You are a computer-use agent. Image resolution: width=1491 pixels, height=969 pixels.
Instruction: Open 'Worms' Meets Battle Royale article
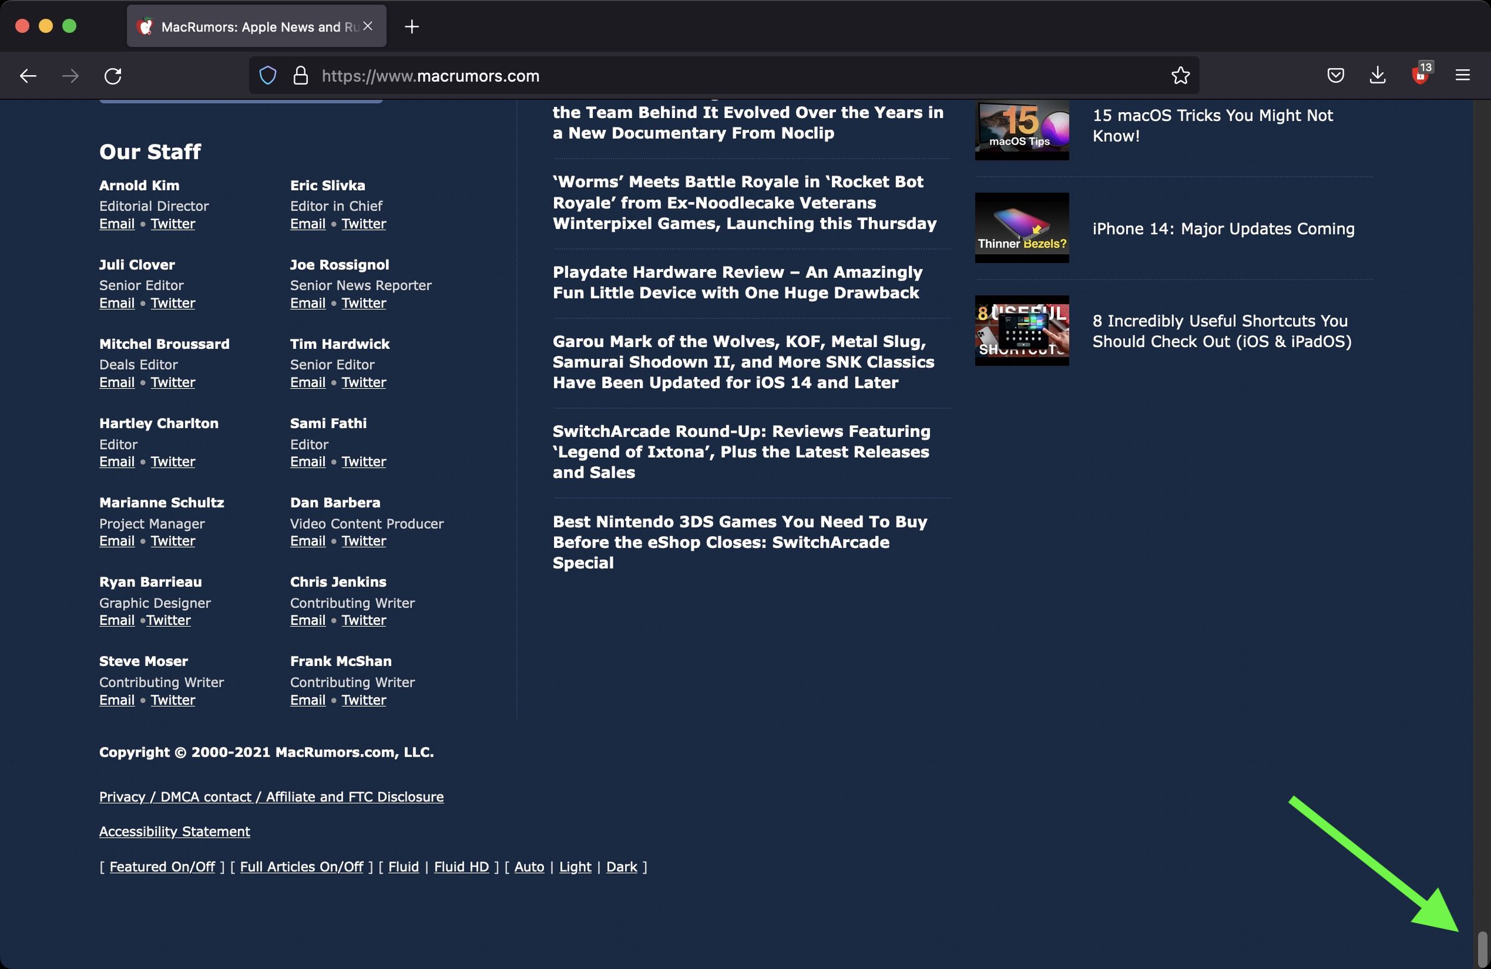[744, 202]
